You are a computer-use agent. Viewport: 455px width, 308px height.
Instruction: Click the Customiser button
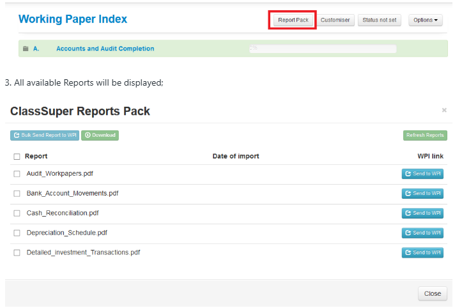click(335, 20)
